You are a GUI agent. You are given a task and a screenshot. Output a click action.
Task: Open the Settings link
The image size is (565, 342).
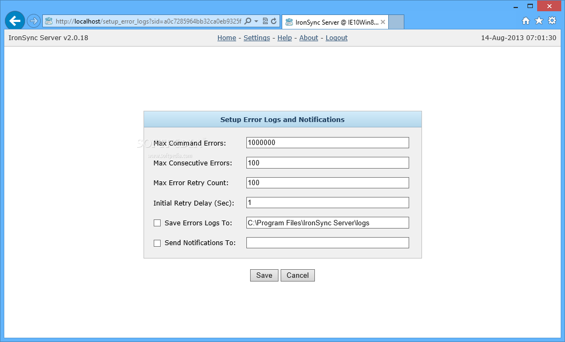click(x=257, y=38)
